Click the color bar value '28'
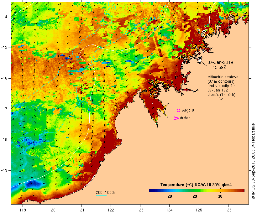The width and height of the screenshot is (257, 213). pos(170,196)
